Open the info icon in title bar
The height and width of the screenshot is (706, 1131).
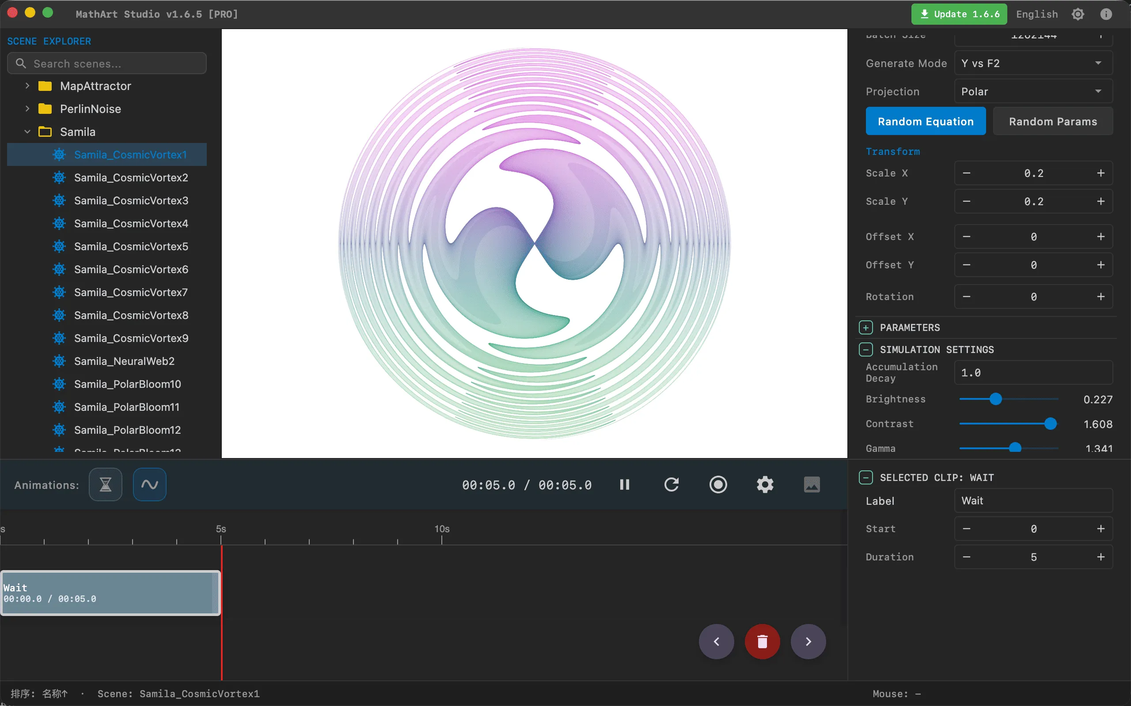click(1106, 14)
